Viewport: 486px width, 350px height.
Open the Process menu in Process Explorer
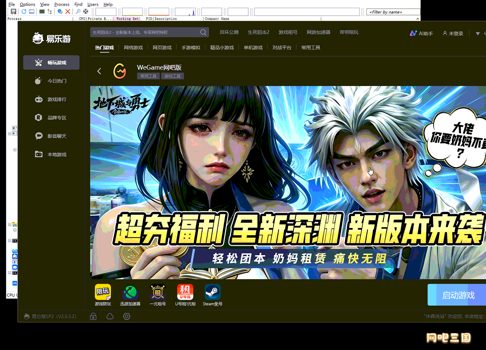point(61,4)
